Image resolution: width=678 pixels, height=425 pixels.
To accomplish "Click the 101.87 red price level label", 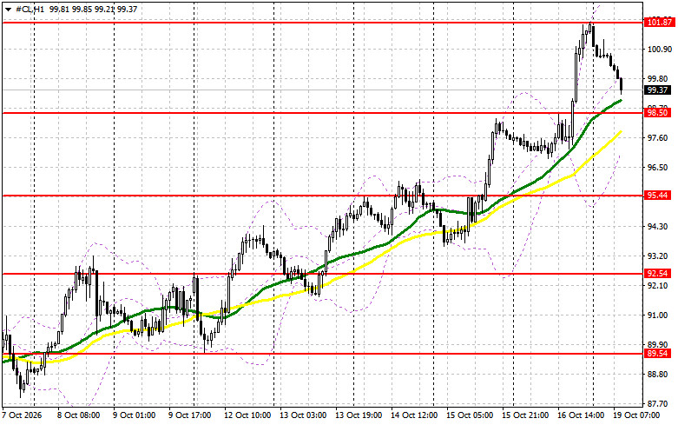I will pos(659,23).
